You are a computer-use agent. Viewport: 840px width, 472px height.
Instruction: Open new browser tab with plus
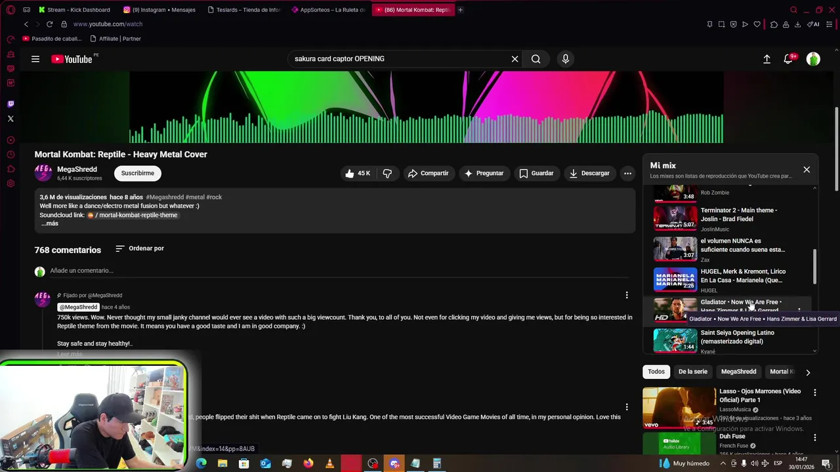click(460, 10)
